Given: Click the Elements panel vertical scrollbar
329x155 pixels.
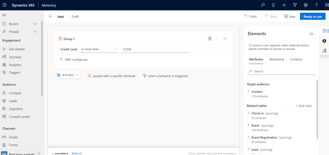Looking at the screenshot, I should (x=317, y=109).
